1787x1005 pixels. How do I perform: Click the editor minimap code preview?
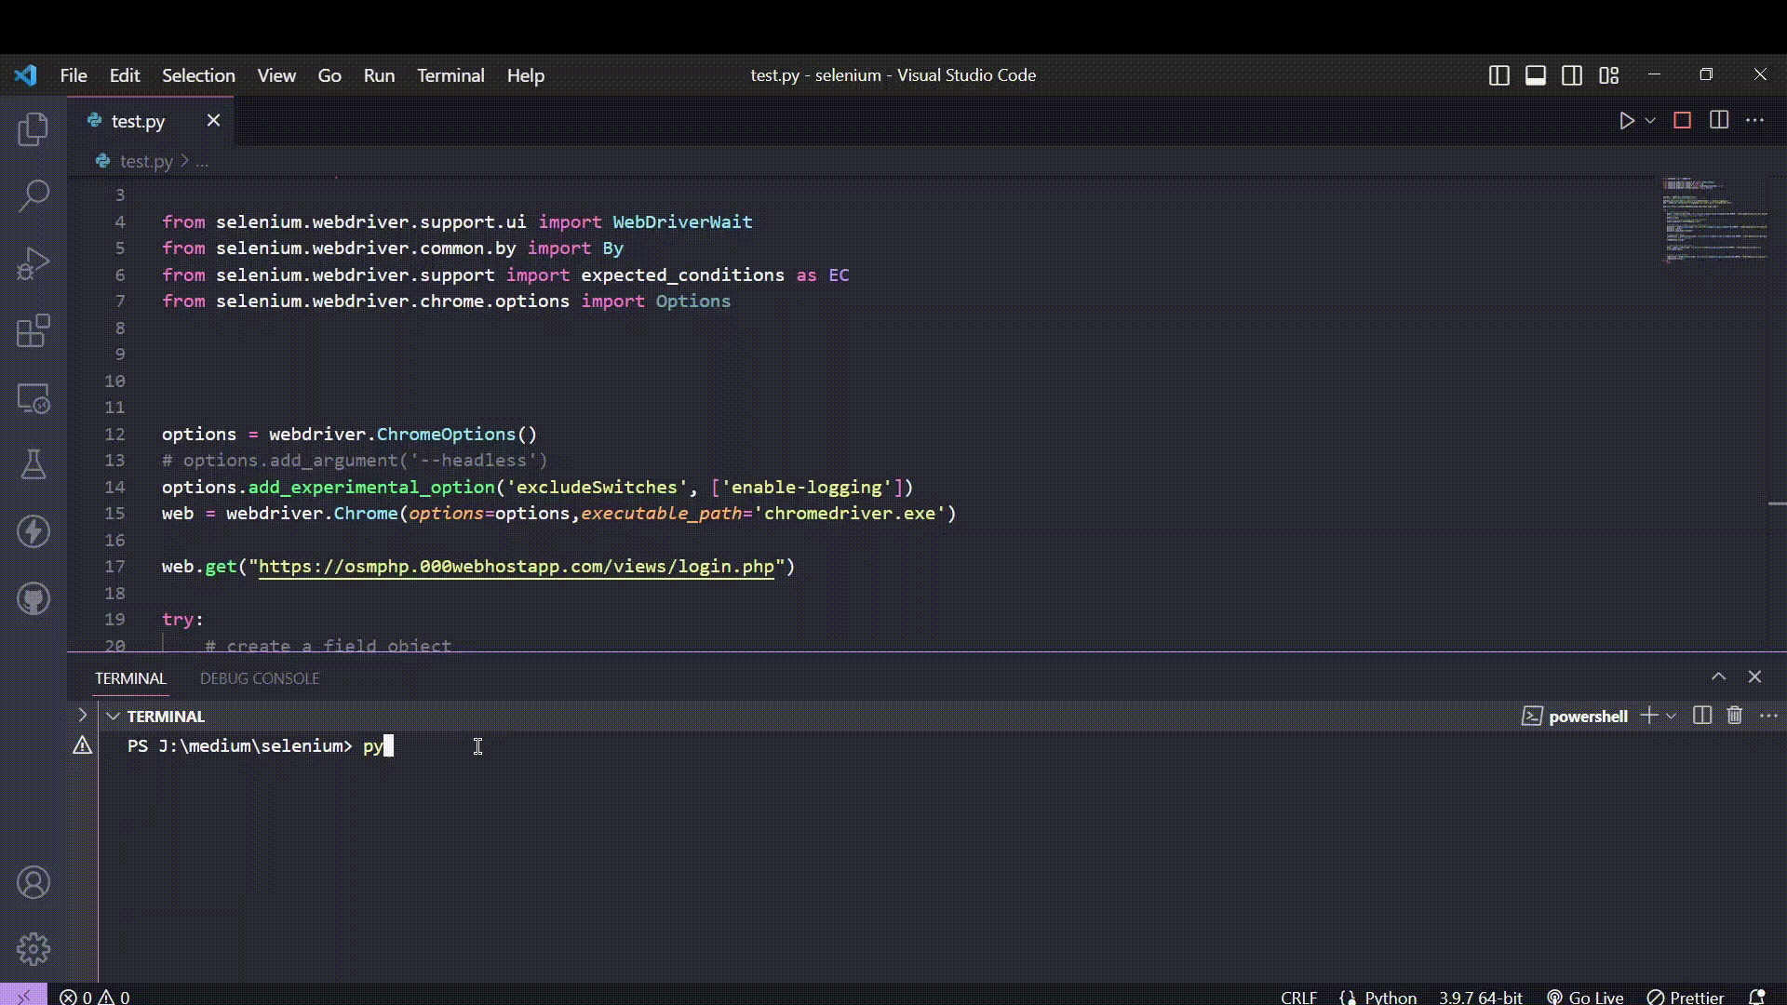click(x=1713, y=221)
